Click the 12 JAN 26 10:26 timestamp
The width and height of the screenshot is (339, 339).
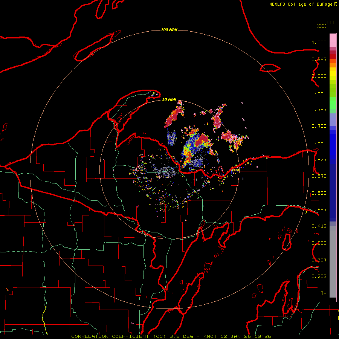[x=246, y=336]
